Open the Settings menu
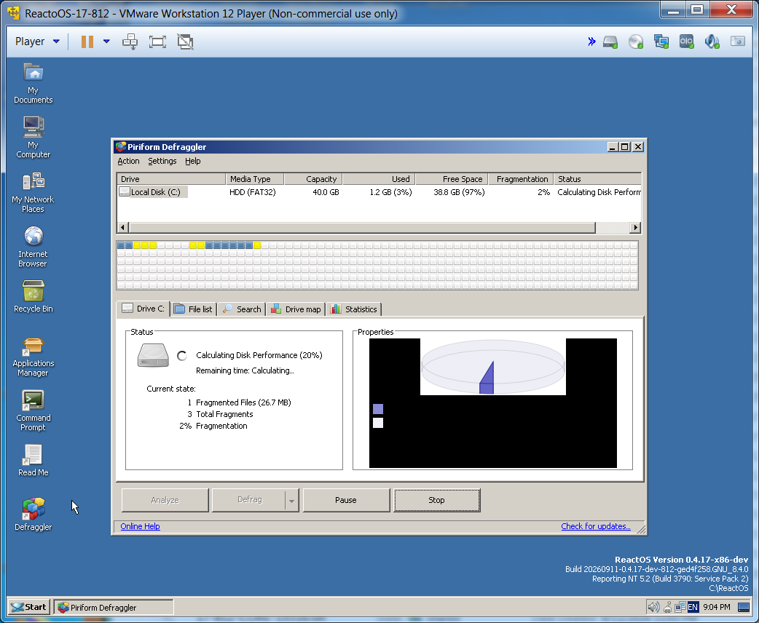This screenshot has height=623, width=759. tap(162, 161)
